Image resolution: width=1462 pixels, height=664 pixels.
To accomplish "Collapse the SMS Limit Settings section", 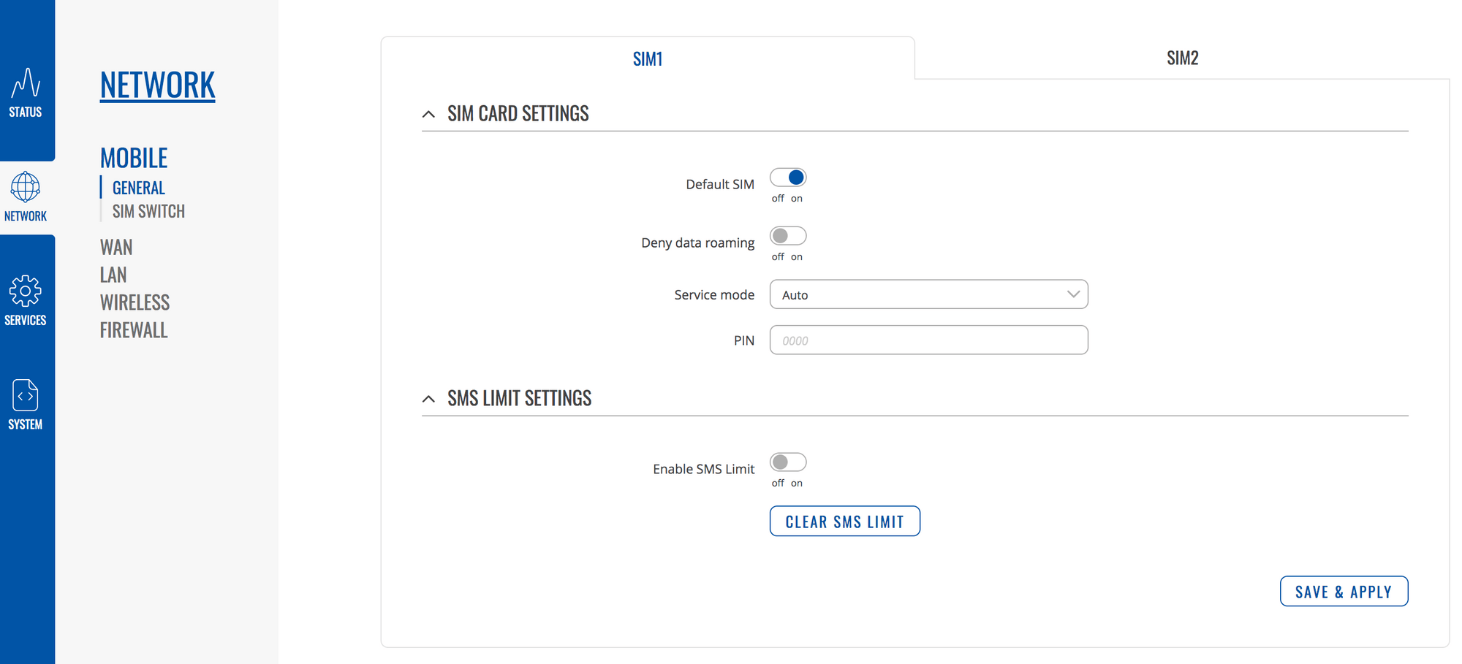I will (x=428, y=399).
